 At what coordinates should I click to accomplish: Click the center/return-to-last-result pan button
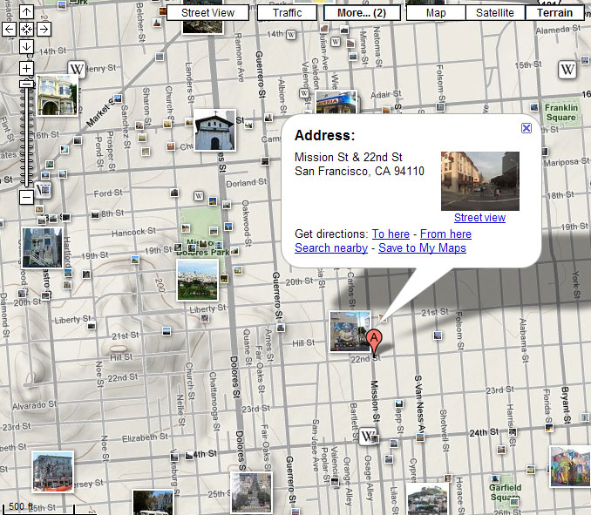(x=26, y=29)
